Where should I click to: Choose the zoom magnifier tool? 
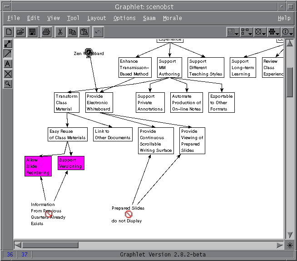click(8, 84)
